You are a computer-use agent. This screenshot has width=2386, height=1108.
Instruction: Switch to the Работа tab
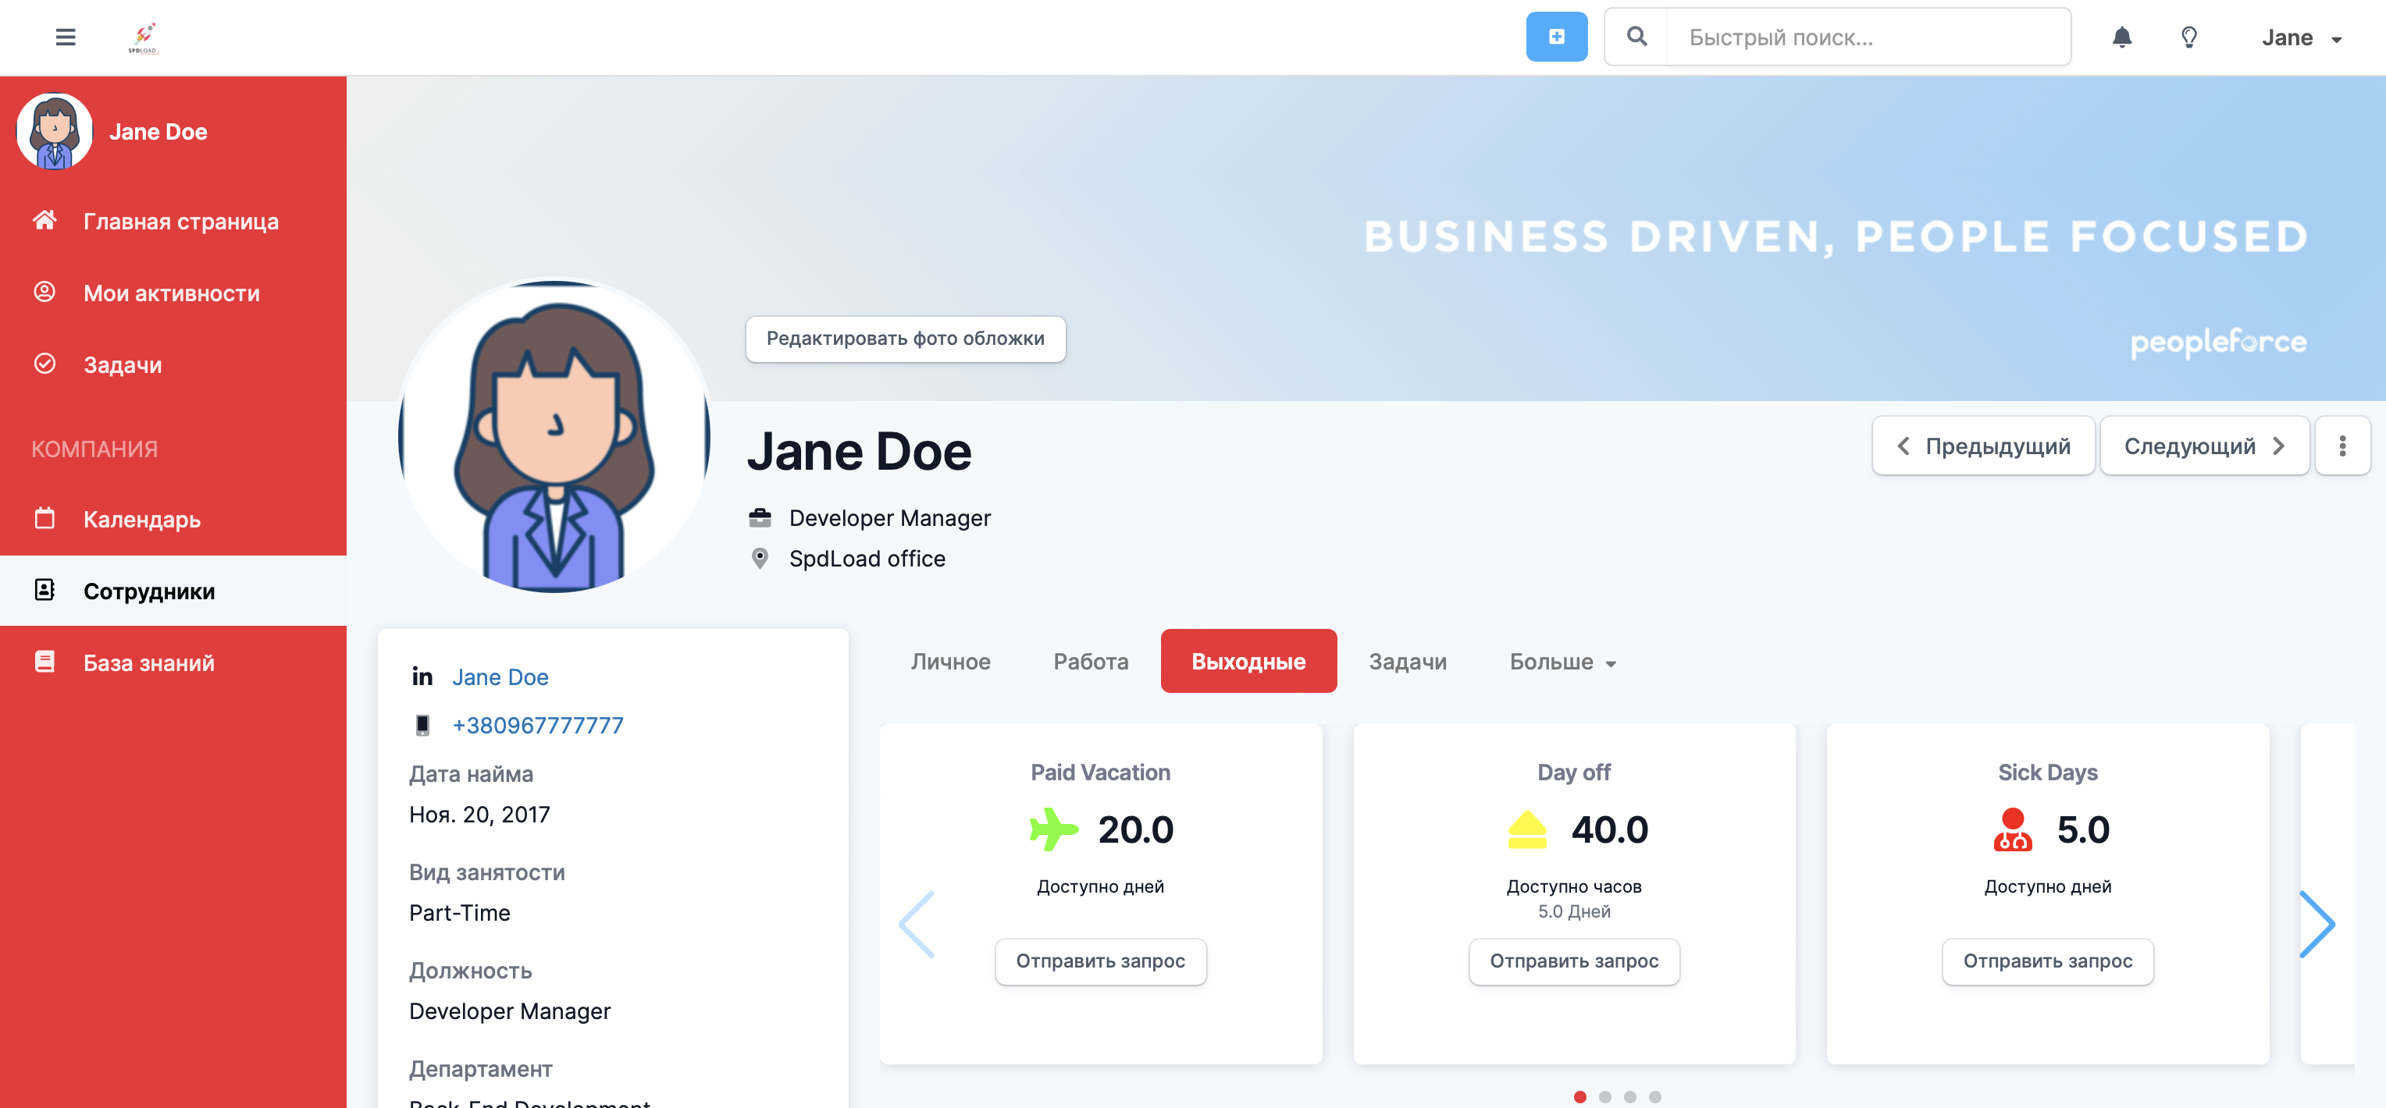point(1090,662)
